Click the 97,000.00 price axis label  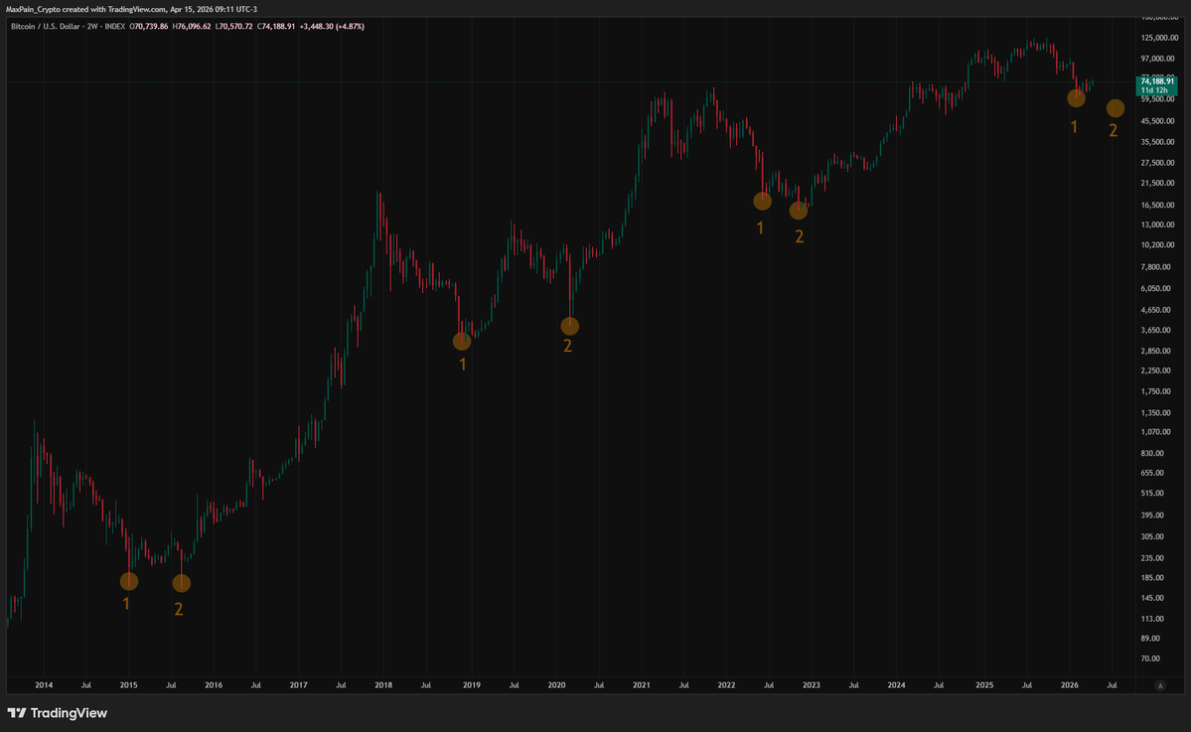pos(1158,59)
